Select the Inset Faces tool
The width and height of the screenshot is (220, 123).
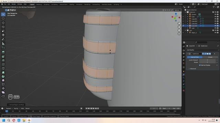click(x=3, y=56)
